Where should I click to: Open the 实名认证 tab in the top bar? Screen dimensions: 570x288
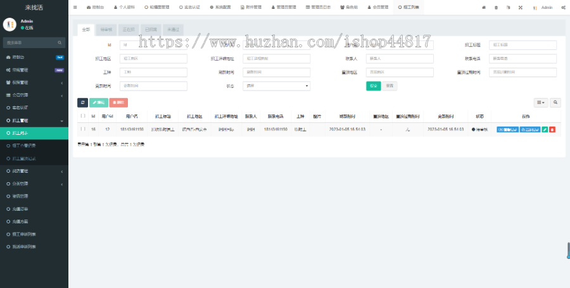point(189,7)
